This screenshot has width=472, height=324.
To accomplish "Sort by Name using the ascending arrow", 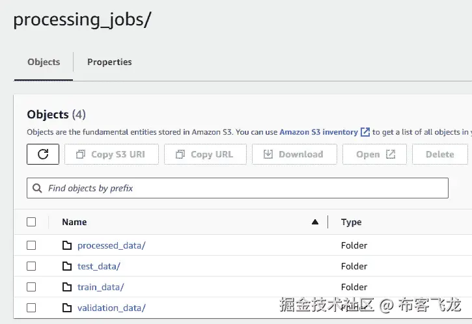I will [x=315, y=222].
